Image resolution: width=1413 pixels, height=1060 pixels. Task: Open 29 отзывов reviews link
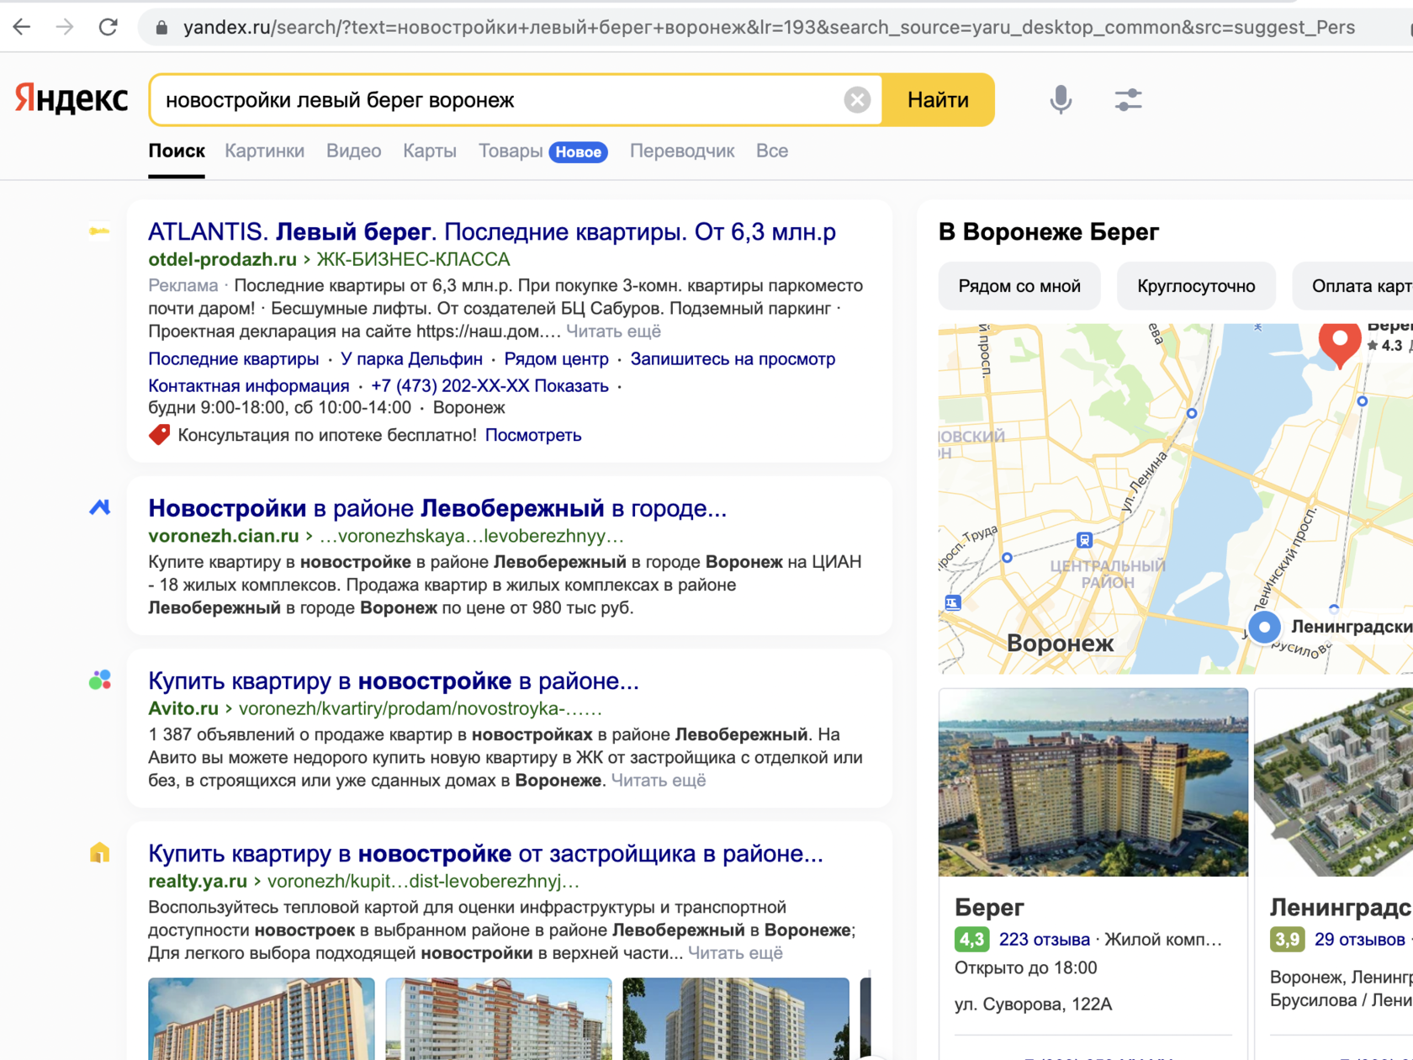coord(1359,940)
